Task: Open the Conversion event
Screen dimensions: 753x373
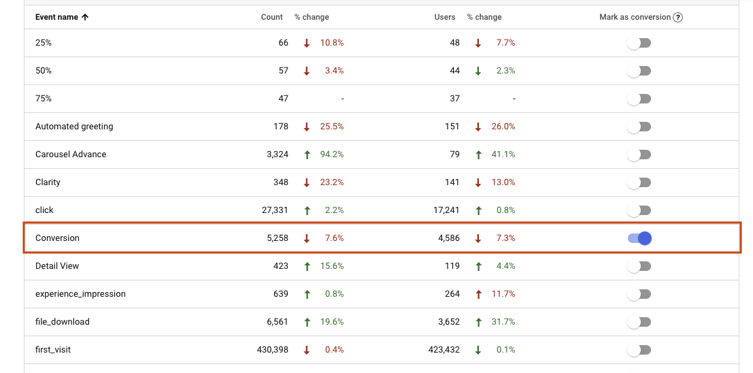Action: (x=57, y=238)
